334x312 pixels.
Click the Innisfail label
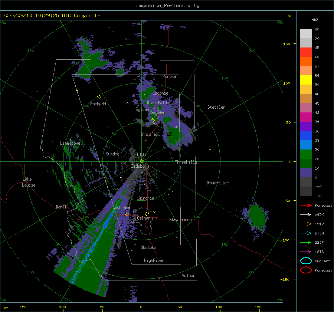tap(150, 134)
